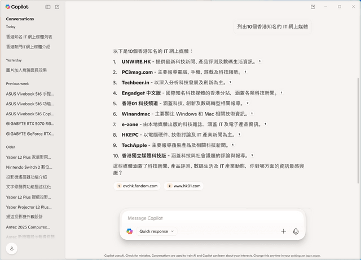Click the TechApple bold entry
Image resolution: width=361 pixels, height=260 pixels.
pyautogui.click(x=134, y=145)
